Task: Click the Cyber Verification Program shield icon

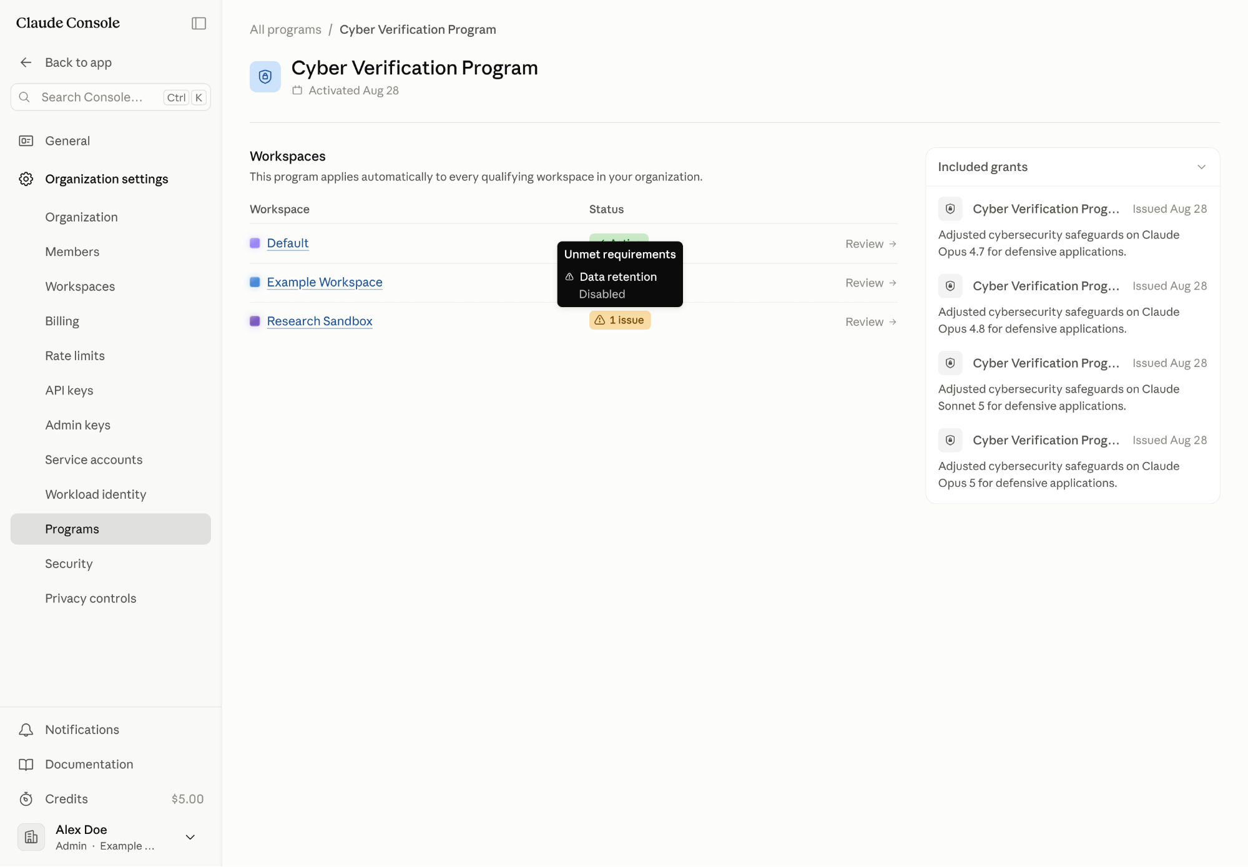Action: pos(265,77)
